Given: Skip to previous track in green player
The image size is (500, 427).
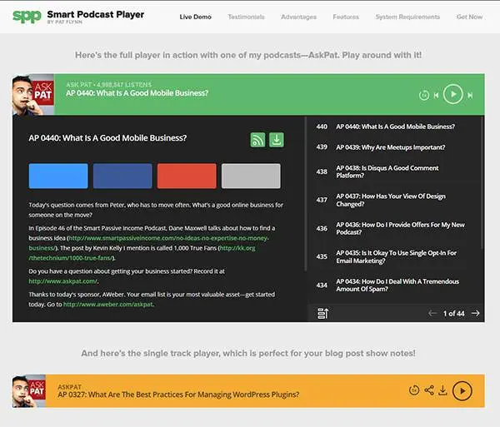Looking at the screenshot, I should coord(436,95).
